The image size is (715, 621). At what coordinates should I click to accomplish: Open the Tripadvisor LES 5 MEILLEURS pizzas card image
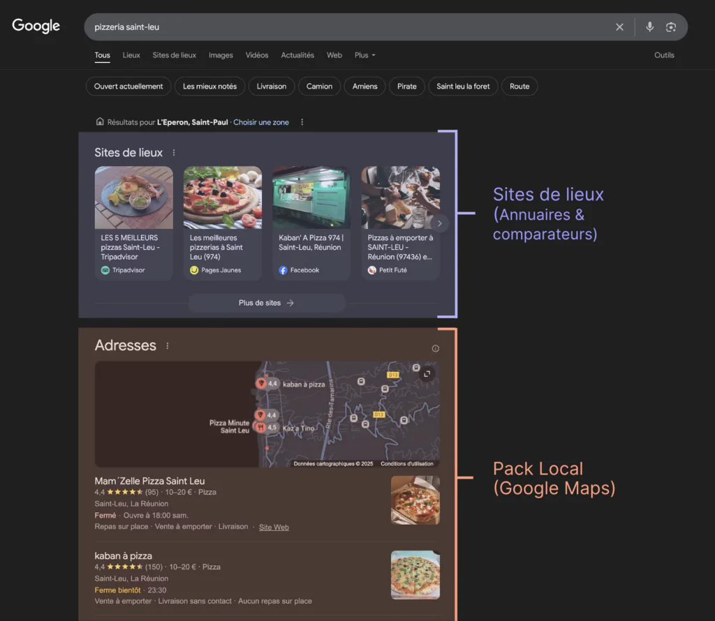(133, 197)
